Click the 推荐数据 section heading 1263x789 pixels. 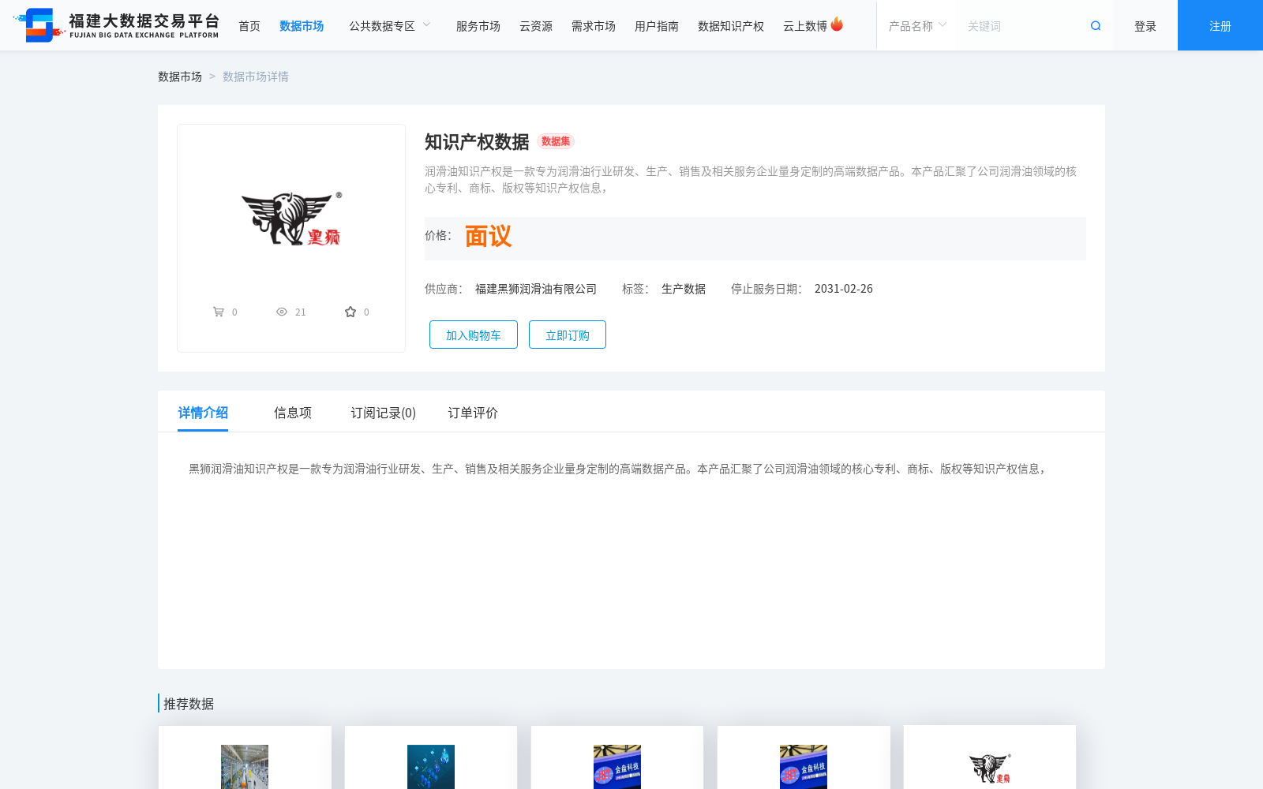coord(189,704)
